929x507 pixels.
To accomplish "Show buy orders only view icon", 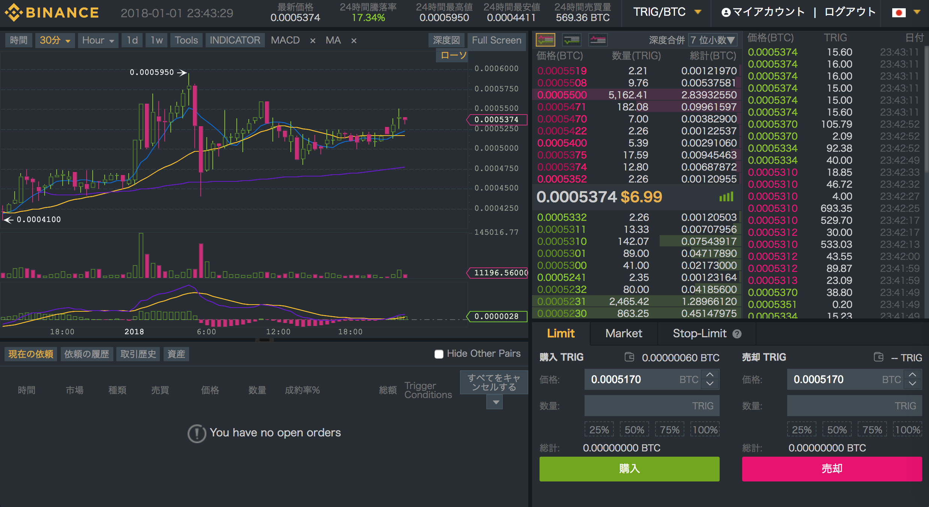I will 572,39.
